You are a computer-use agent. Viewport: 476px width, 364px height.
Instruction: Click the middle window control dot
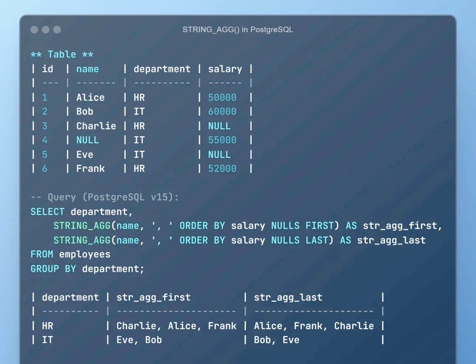[x=46, y=30]
